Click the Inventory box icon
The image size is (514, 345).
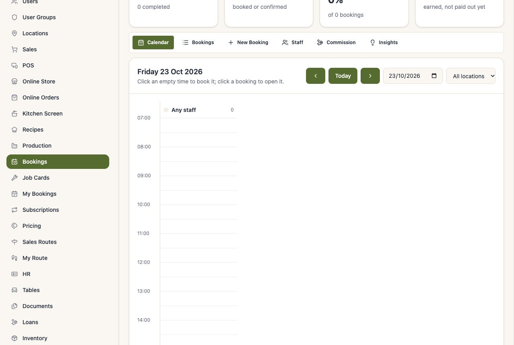14,338
